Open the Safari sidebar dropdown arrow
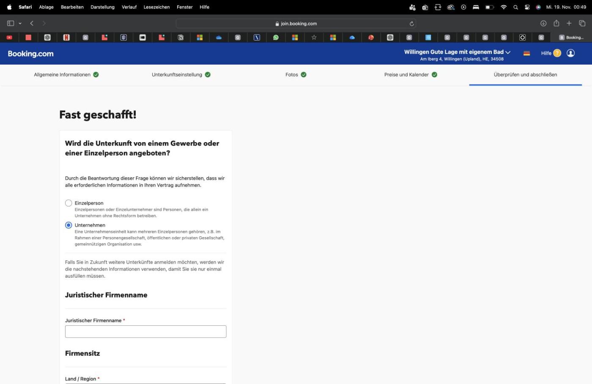 [20, 24]
